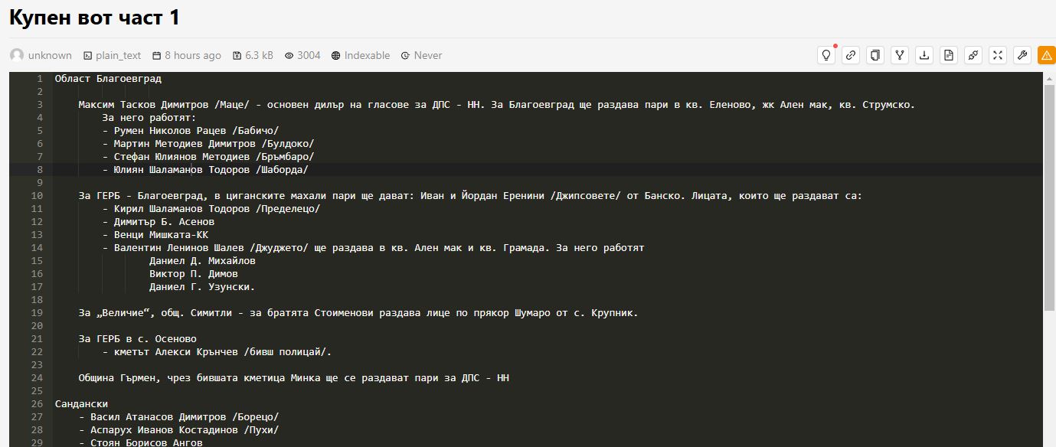Click line number 26 in the gutter

point(37,404)
